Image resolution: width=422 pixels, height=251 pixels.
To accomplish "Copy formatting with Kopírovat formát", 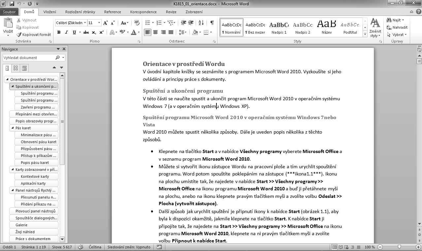I will [34, 34].
